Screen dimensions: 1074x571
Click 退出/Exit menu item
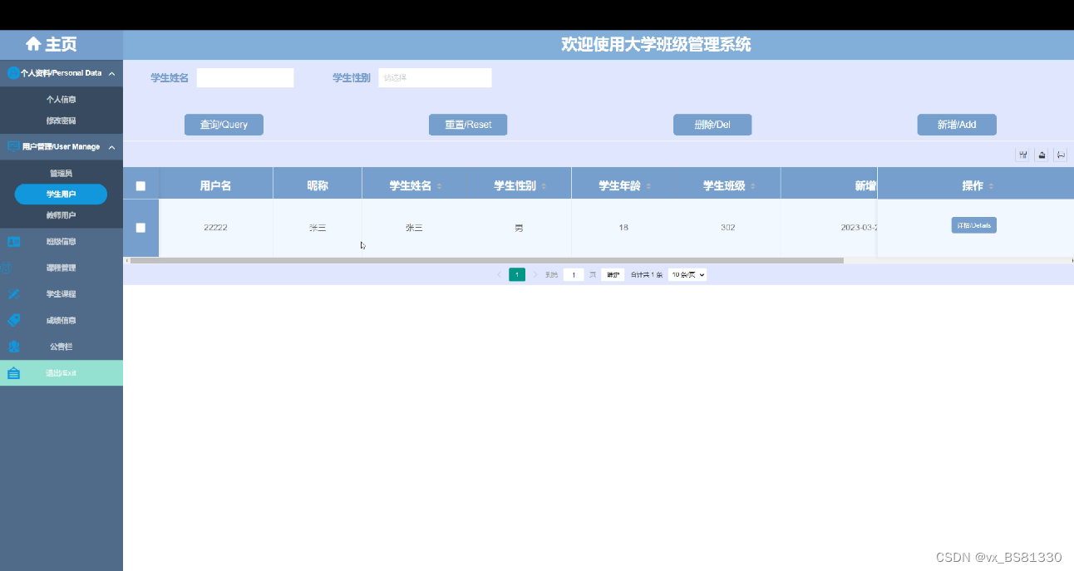tap(61, 373)
